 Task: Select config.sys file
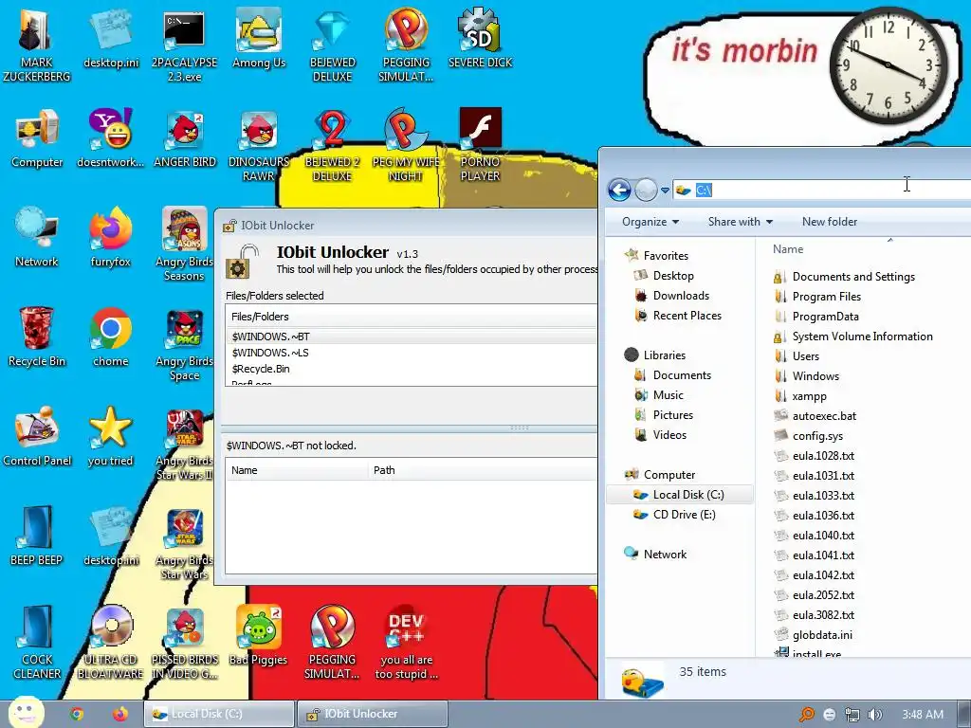(817, 436)
